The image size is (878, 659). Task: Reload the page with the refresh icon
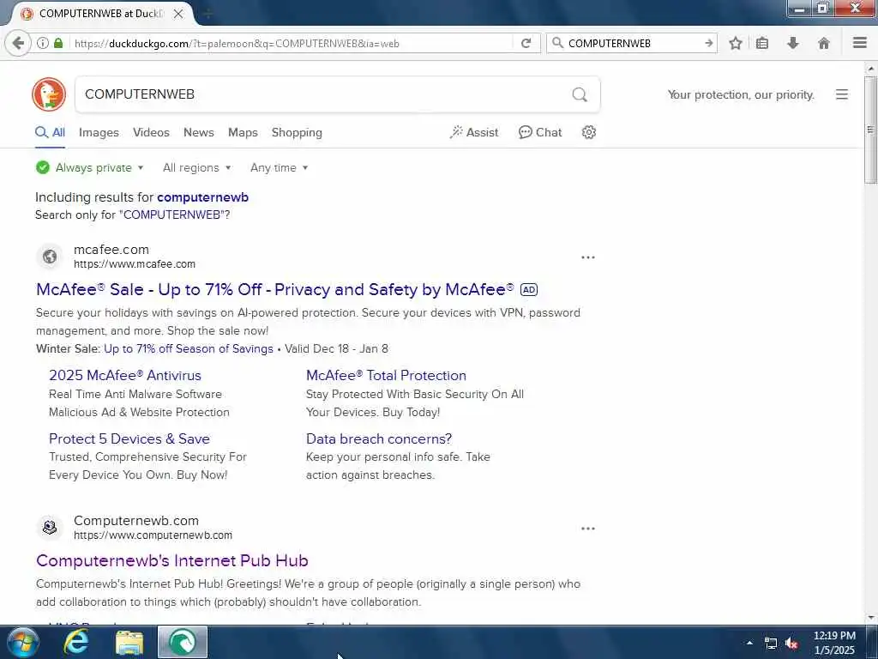526,43
